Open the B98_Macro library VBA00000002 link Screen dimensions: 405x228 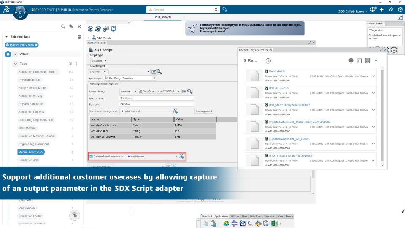click(289, 105)
